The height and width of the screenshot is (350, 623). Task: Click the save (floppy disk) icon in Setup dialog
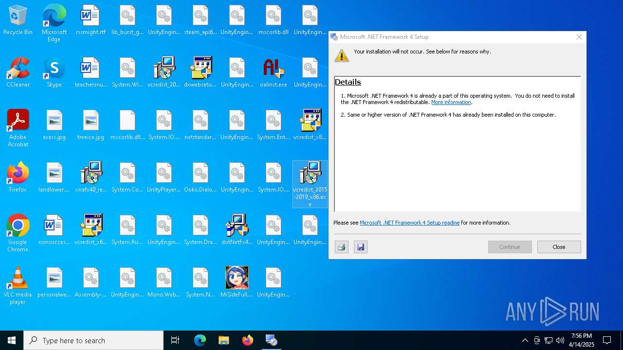click(x=361, y=247)
